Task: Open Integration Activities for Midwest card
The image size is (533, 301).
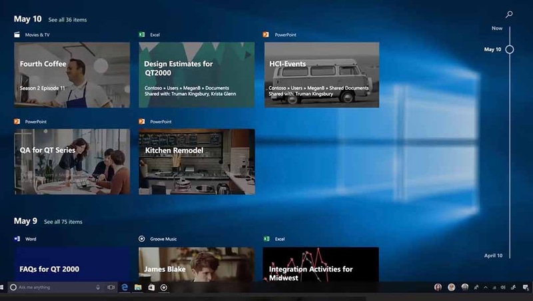Action: click(320, 264)
